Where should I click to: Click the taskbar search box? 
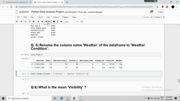coord(29,98)
